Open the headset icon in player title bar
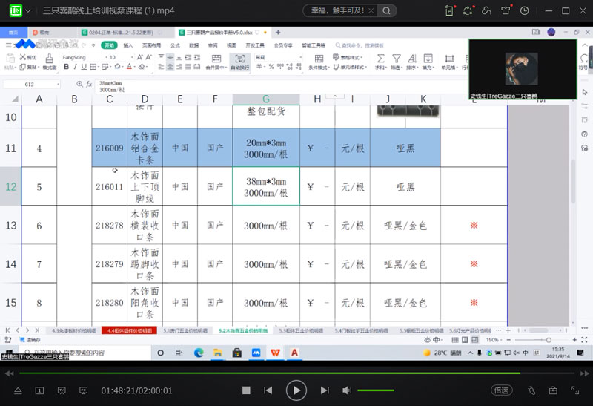 click(x=486, y=10)
